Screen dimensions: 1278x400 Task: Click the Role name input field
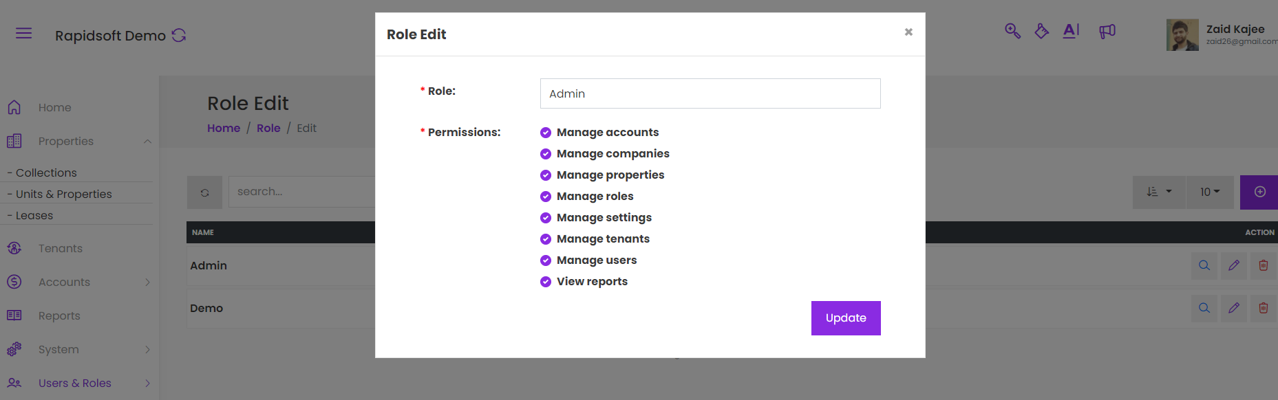(710, 93)
